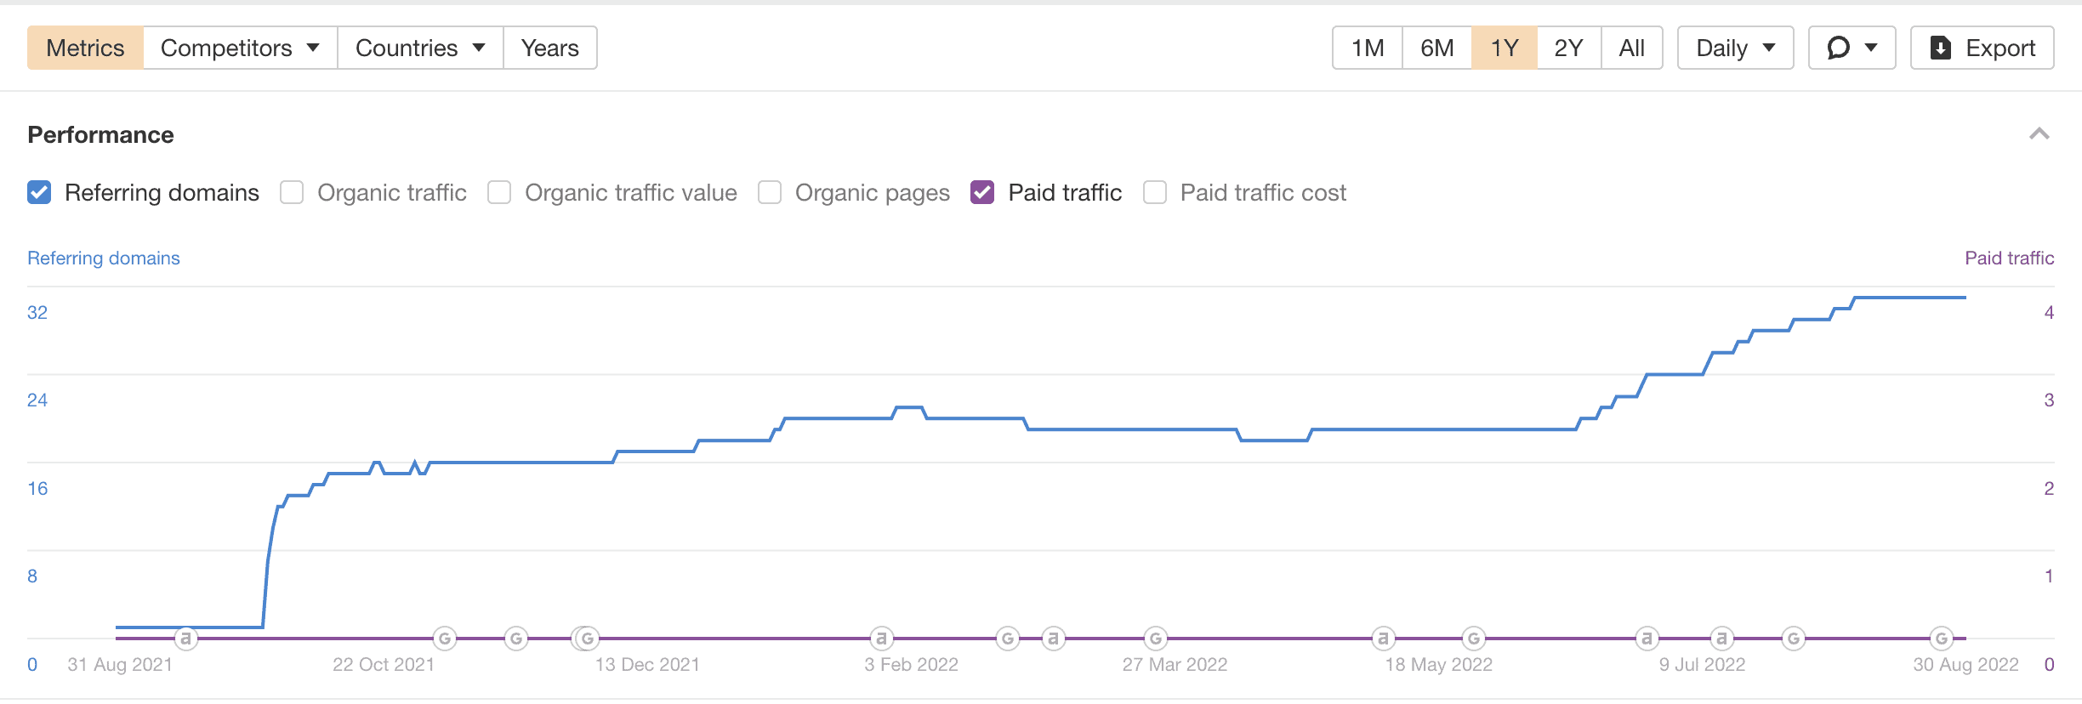This screenshot has height=704, width=2082.
Task: Collapse the Performance section chevron
Action: pyautogui.click(x=2039, y=133)
